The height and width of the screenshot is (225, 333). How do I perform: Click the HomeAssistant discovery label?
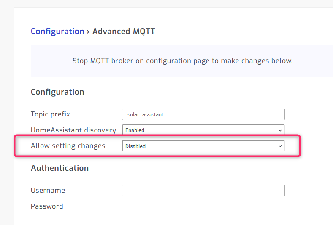click(x=73, y=130)
